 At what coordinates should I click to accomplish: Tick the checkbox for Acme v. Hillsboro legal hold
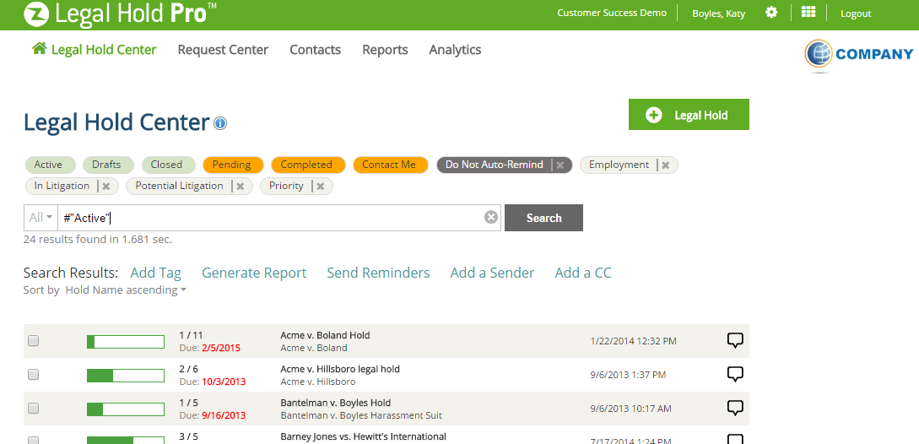[34, 374]
